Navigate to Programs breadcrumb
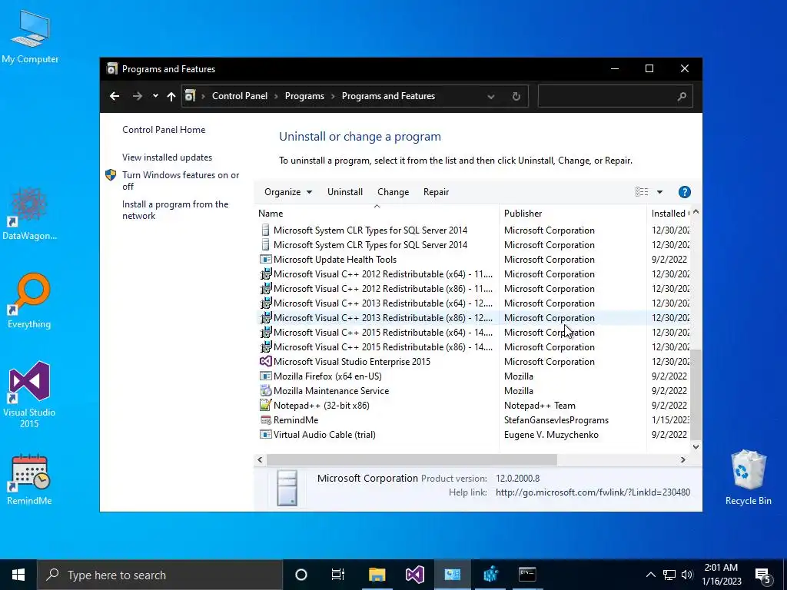 (x=304, y=96)
